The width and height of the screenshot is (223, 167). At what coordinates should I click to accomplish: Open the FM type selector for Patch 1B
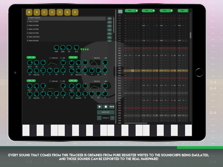(110, 38)
